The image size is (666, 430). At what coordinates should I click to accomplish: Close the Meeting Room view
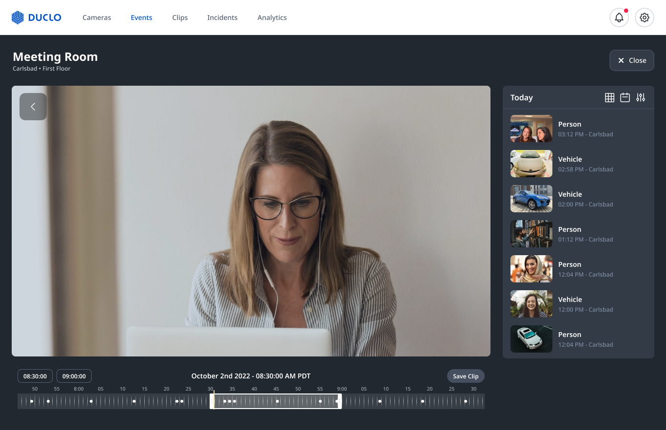point(632,60)
